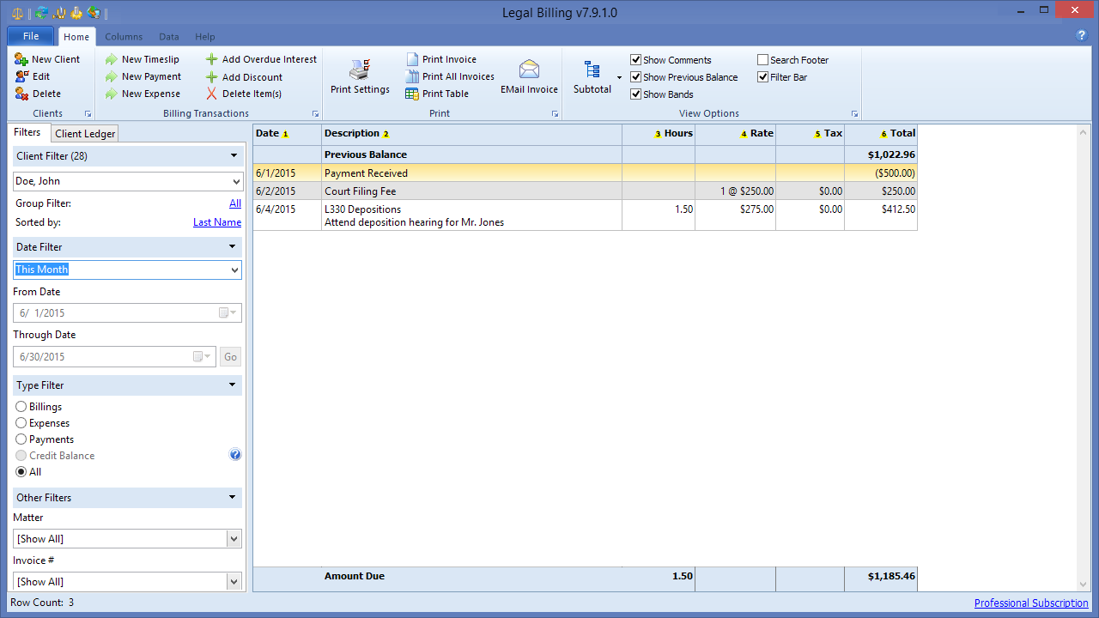Collapse the Other Filters section

[233, 497]
